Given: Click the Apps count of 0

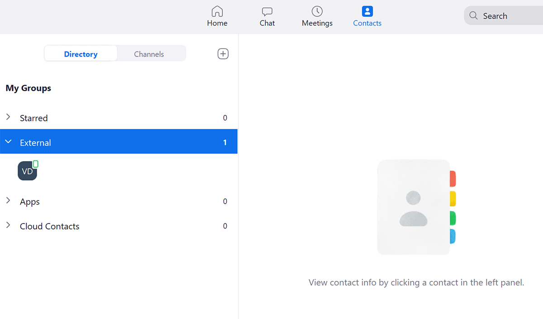Looking at the screenshot, I should click(225, 201).
